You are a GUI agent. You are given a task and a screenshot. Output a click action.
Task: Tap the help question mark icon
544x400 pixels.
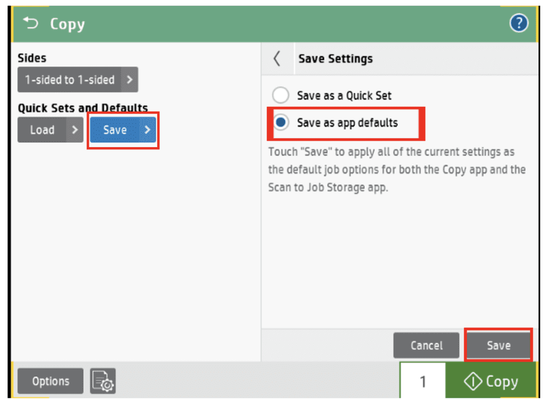point(519,23)
